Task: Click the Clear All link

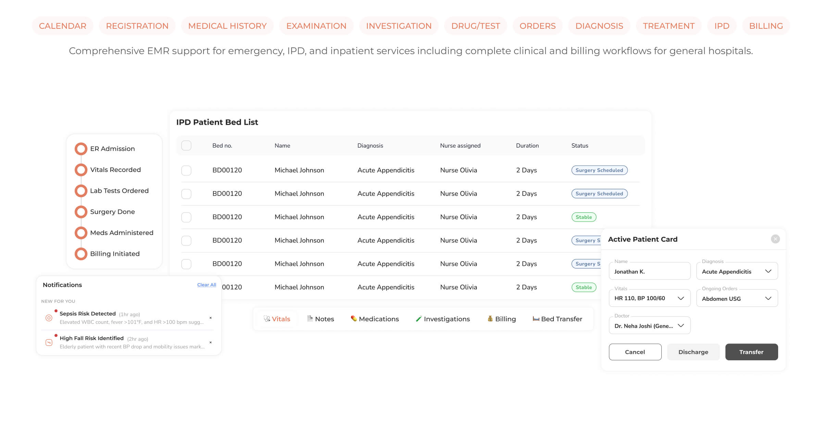Action: 207,285
